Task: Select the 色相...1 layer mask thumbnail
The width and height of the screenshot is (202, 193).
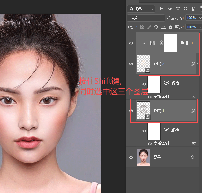Action: [171, 43]
